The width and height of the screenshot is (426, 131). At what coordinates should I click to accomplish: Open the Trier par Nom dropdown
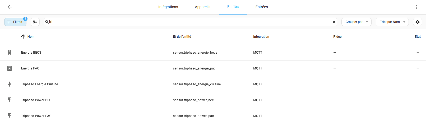pos(392,22)
